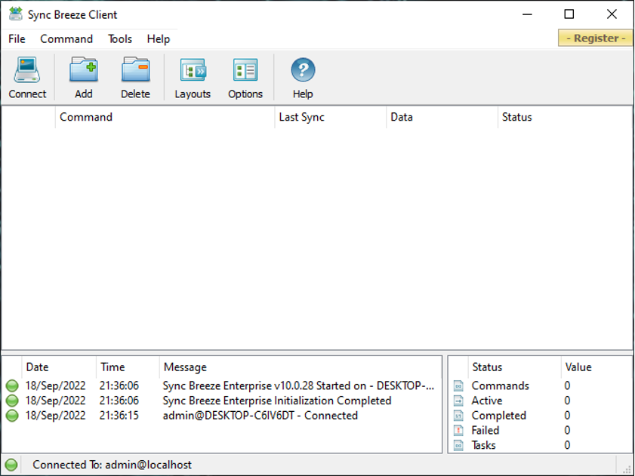Viewport: 635px width, 476px height.
Task: Open the File menu
Action: click(17, 39)
